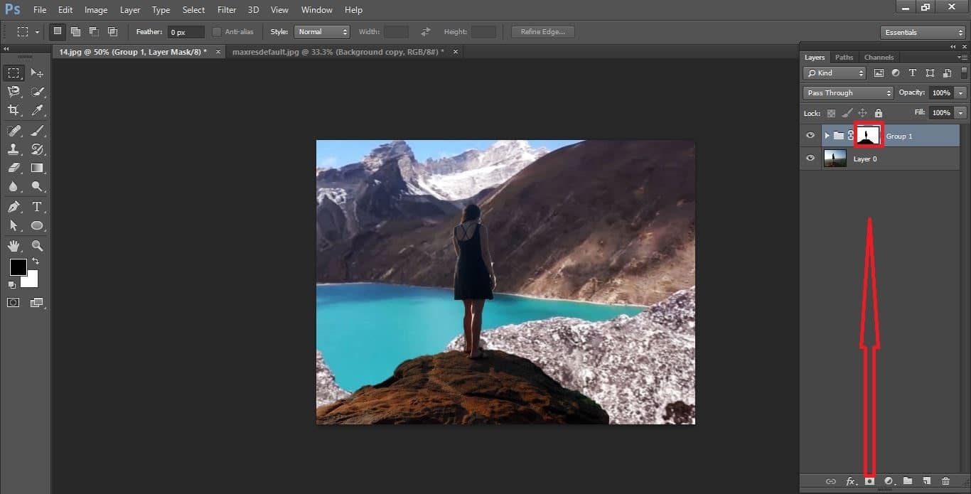Open the Add layer style (fx) menu
Viewport: 971px width, 494px height.
(849, 480)
